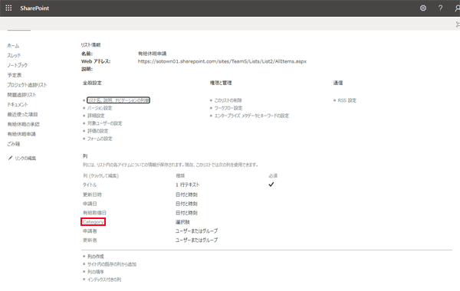
Task: Open the Category column settings
Action: point(93,222)
